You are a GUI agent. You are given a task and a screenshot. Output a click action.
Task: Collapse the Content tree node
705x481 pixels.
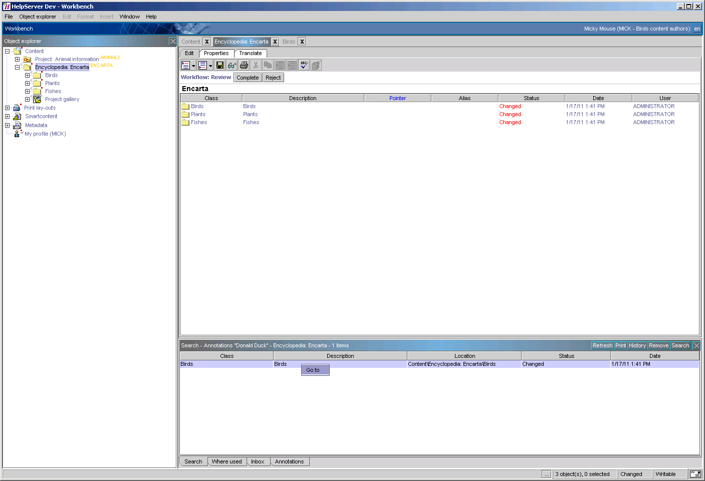pyautogui.click(x=7, y=51)
